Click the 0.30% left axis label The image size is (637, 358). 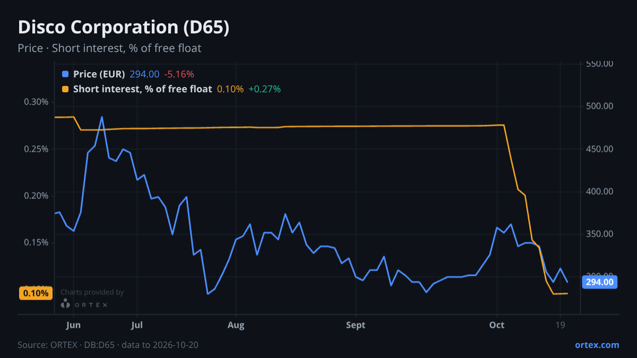36,102
